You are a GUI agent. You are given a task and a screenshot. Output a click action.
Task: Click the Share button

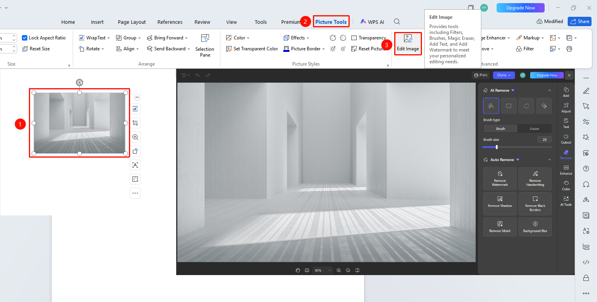[x=579, y=21]
